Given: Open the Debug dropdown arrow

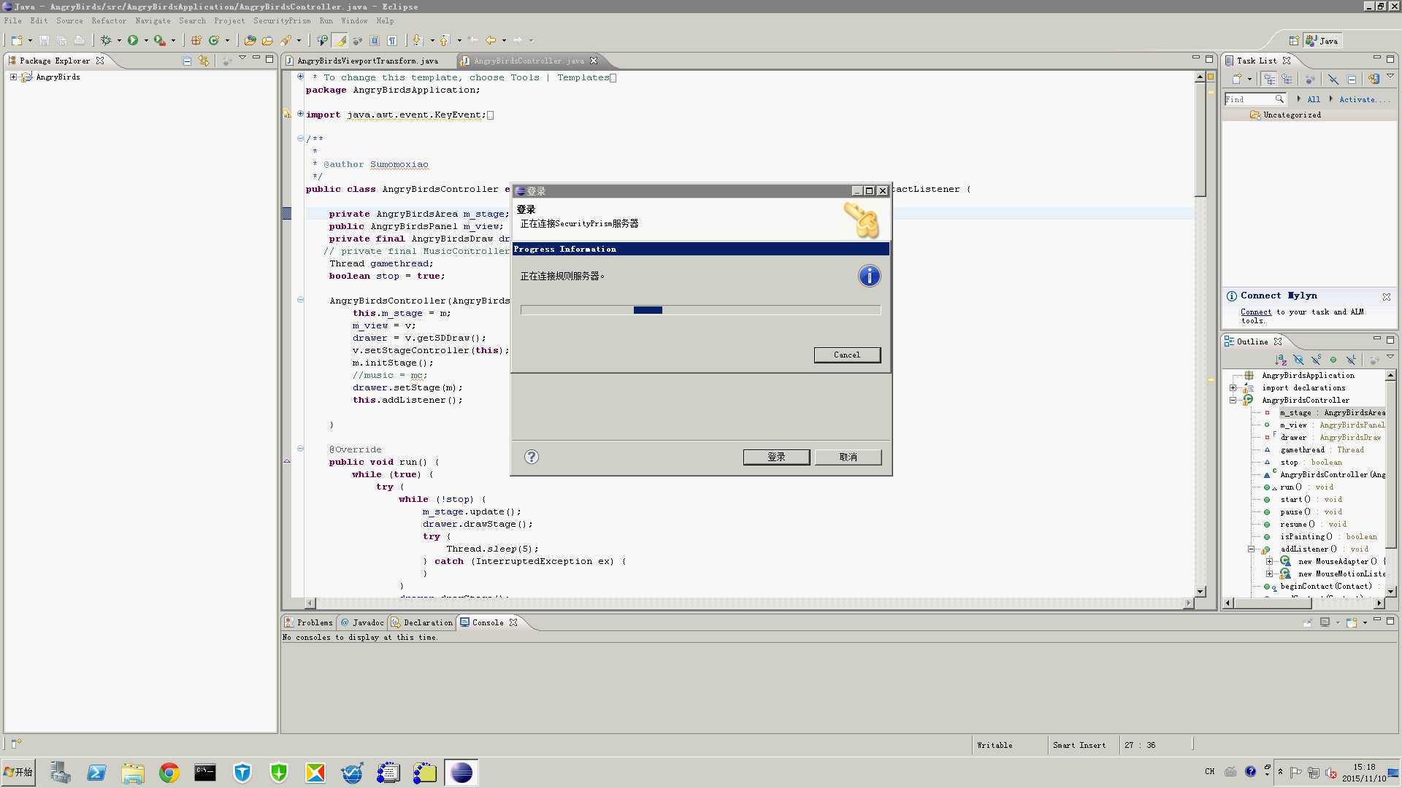Looking at the screenshot, I should 119,41.
